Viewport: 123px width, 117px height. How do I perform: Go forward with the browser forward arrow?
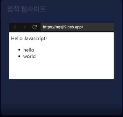tap(24, 27)
